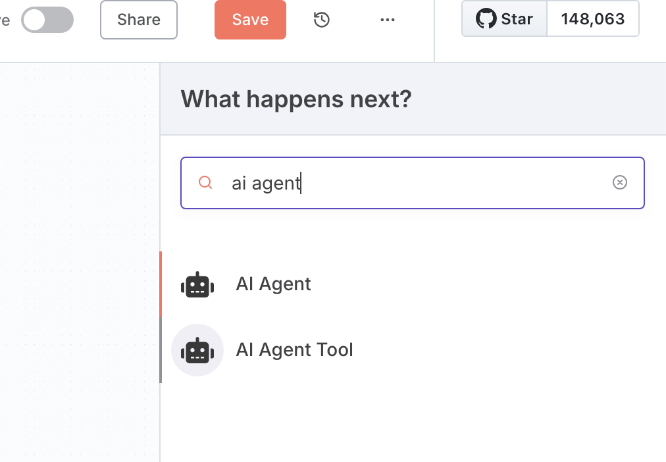Click the "What happens next?" panel heading

coord(295,99)
